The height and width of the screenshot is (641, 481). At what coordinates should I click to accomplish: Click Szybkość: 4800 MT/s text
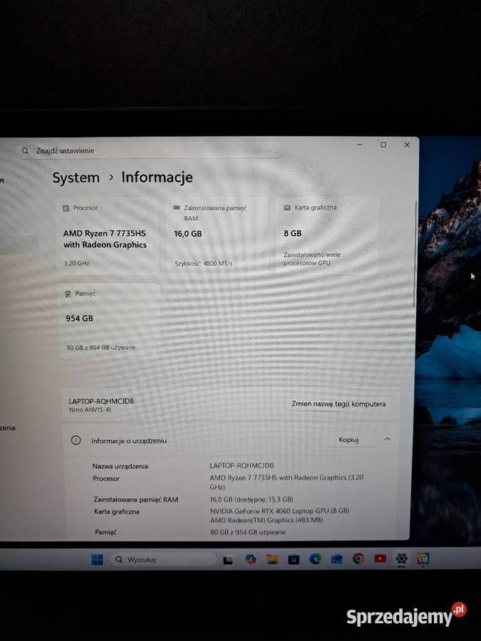click(x=204, y=264)
